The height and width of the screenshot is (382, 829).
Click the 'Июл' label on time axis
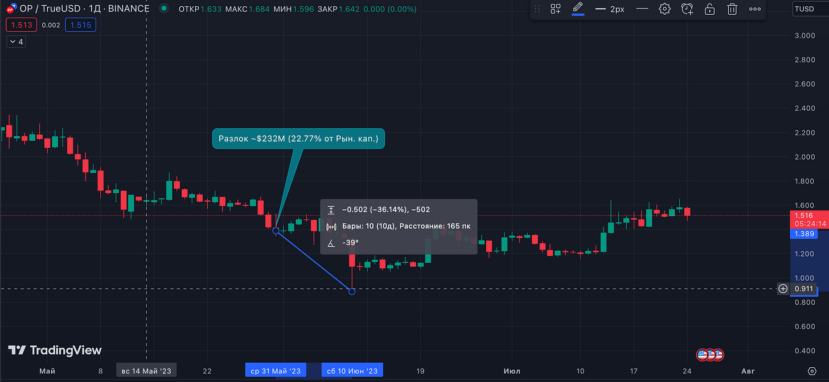coord(512,371)
